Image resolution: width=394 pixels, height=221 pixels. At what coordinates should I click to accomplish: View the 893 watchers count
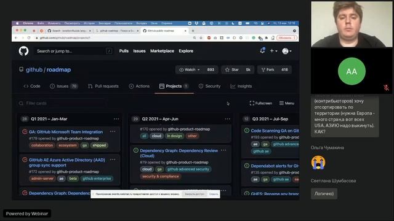tap(211, 69)
